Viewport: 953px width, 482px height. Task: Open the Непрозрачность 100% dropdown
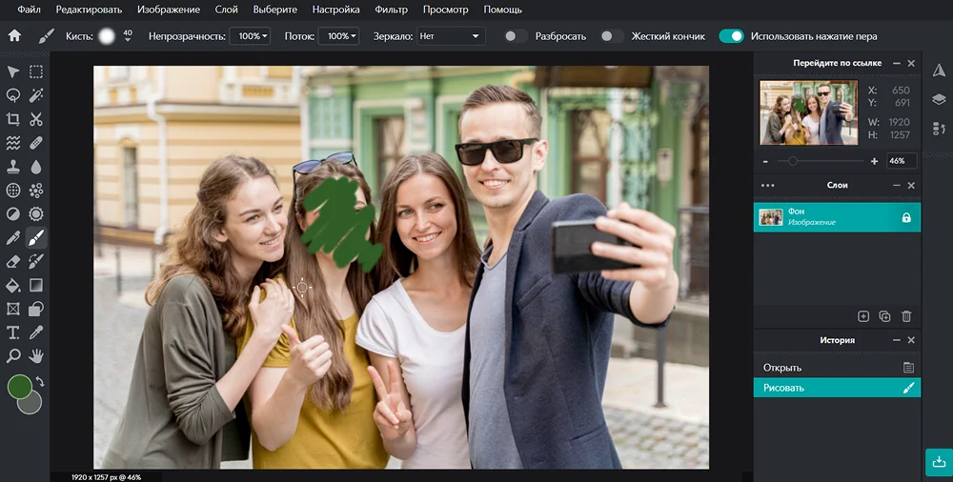[251, 36]
